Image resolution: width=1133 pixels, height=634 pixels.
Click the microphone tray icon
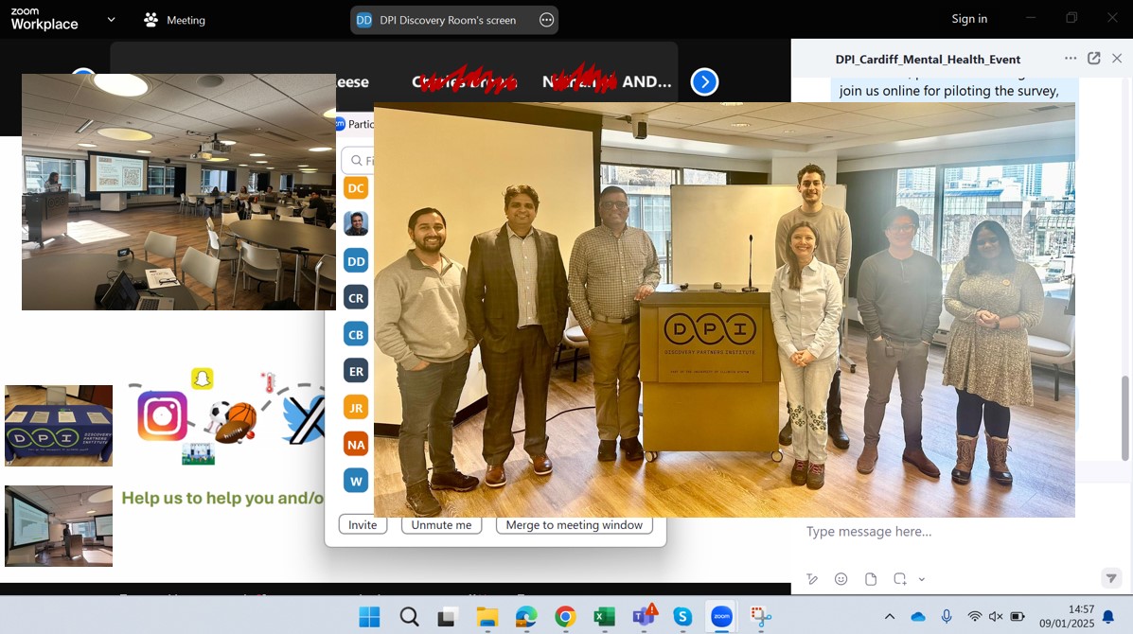946,616
